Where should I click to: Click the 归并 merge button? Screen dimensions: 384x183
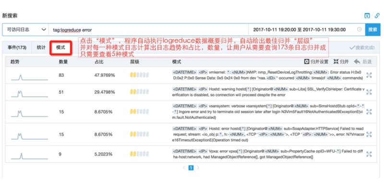(341, 62)
